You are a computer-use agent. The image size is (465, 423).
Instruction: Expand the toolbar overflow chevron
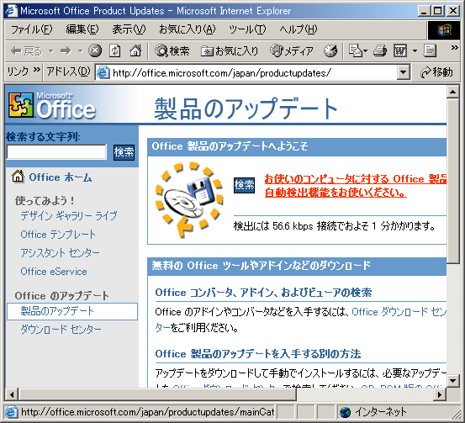coord(454,47)
